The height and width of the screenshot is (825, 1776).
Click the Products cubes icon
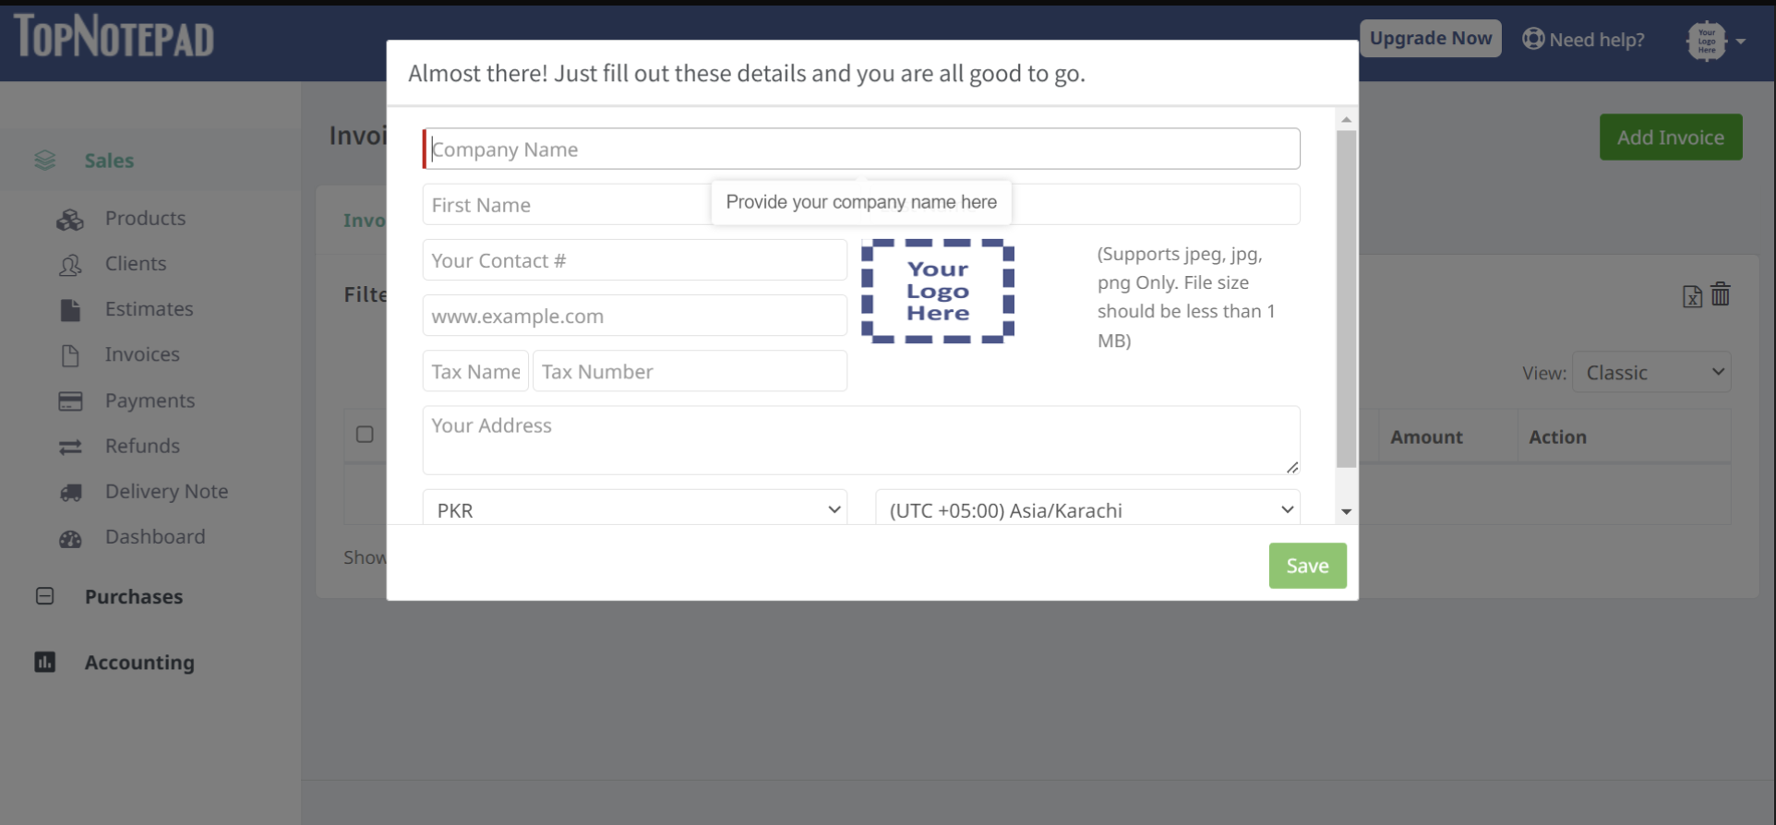70,220
